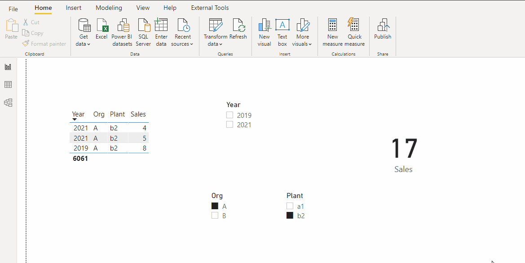
Task: Click the Transform data icon
Action: pyautogui.click(x=216, y=25)
